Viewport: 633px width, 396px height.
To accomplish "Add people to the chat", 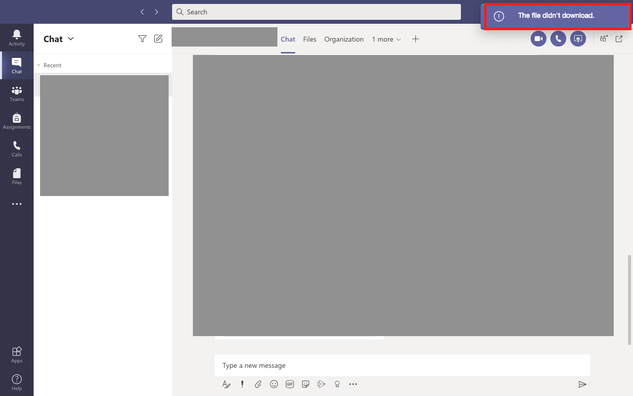I will 604,39.
